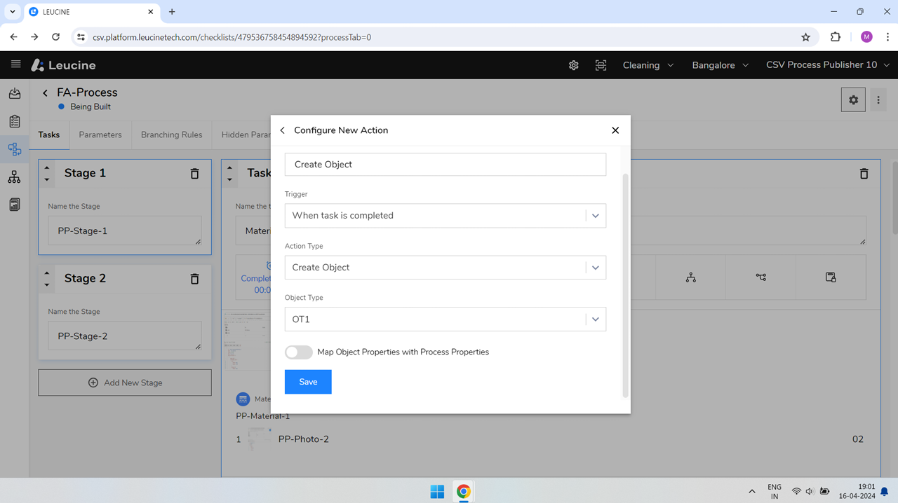Open Chrome three-dot menu
The width and height of the screenshot is (898, 503).
pyautogui.click(x=887, y=37)
